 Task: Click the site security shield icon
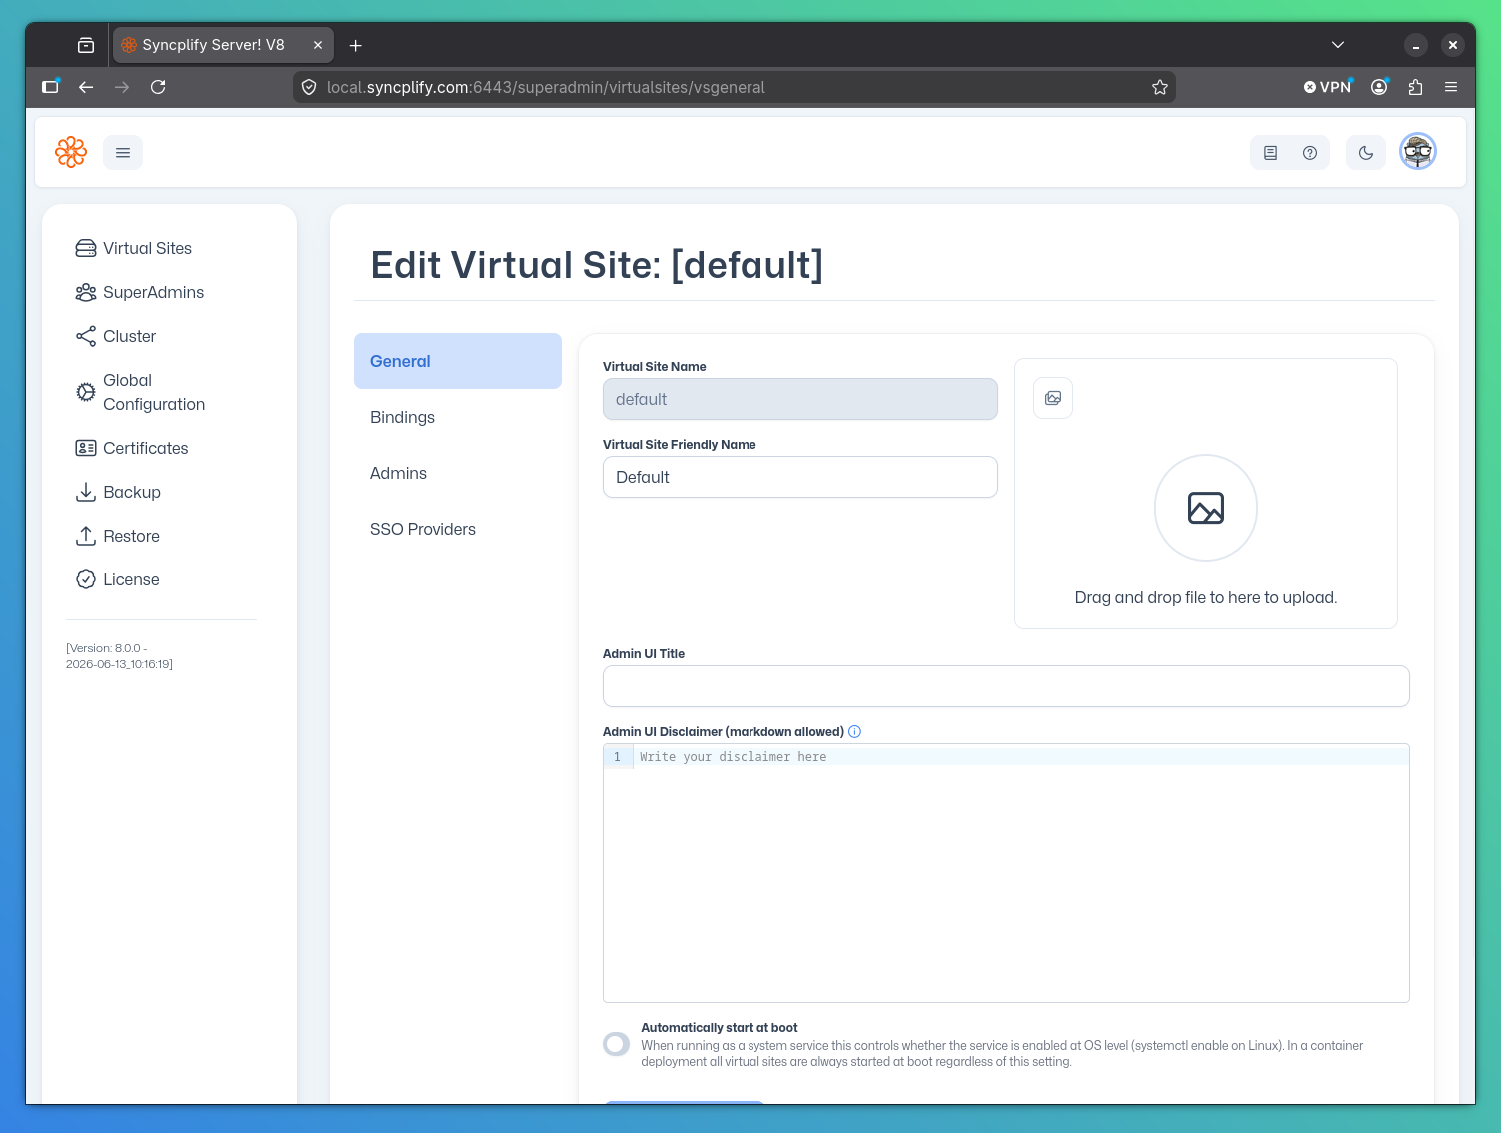point(309,87)
